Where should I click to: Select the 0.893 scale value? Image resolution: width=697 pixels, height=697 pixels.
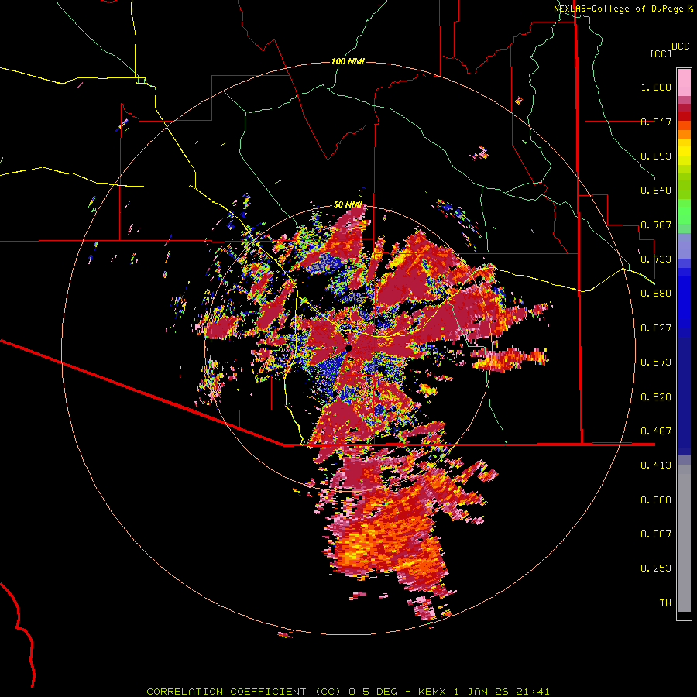tap(656, 156)
